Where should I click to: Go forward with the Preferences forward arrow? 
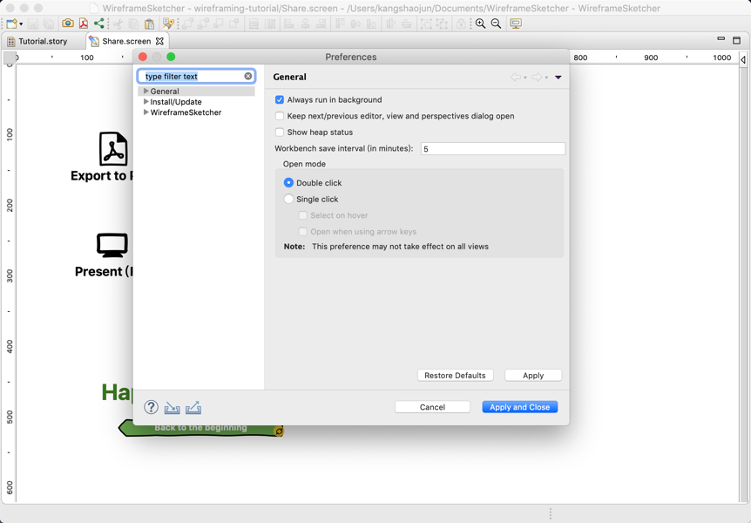click(x=537, y=78)
